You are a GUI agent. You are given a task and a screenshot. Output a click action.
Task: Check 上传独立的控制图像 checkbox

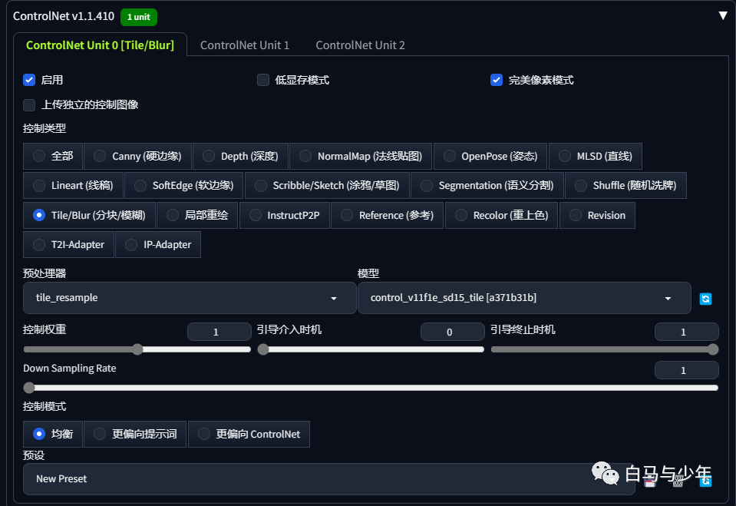(x=29, y=104)
